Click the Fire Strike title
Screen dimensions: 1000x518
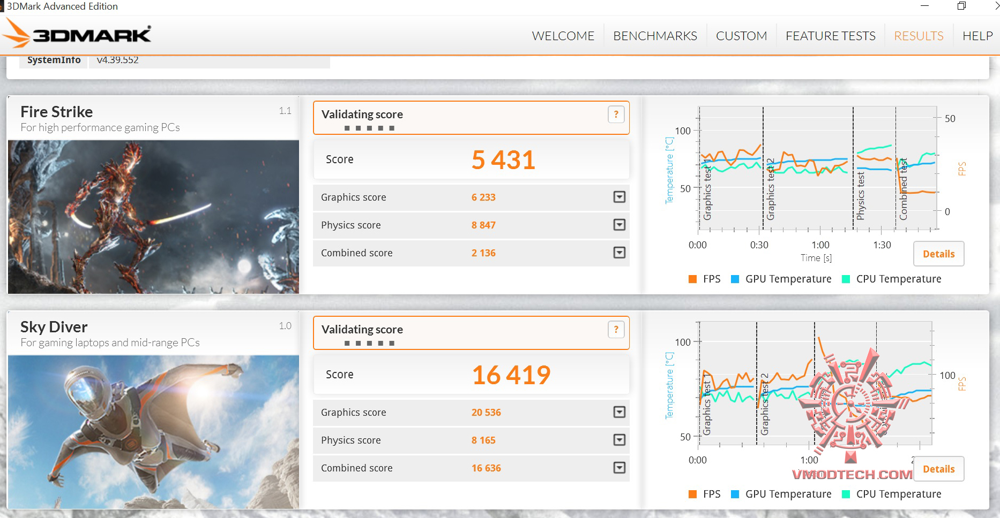click(57, 112)
